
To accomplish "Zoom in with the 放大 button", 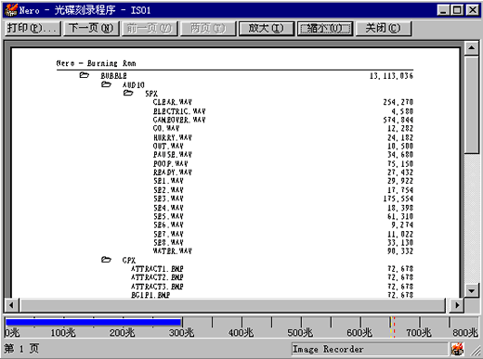I will [x=267, y=29].
